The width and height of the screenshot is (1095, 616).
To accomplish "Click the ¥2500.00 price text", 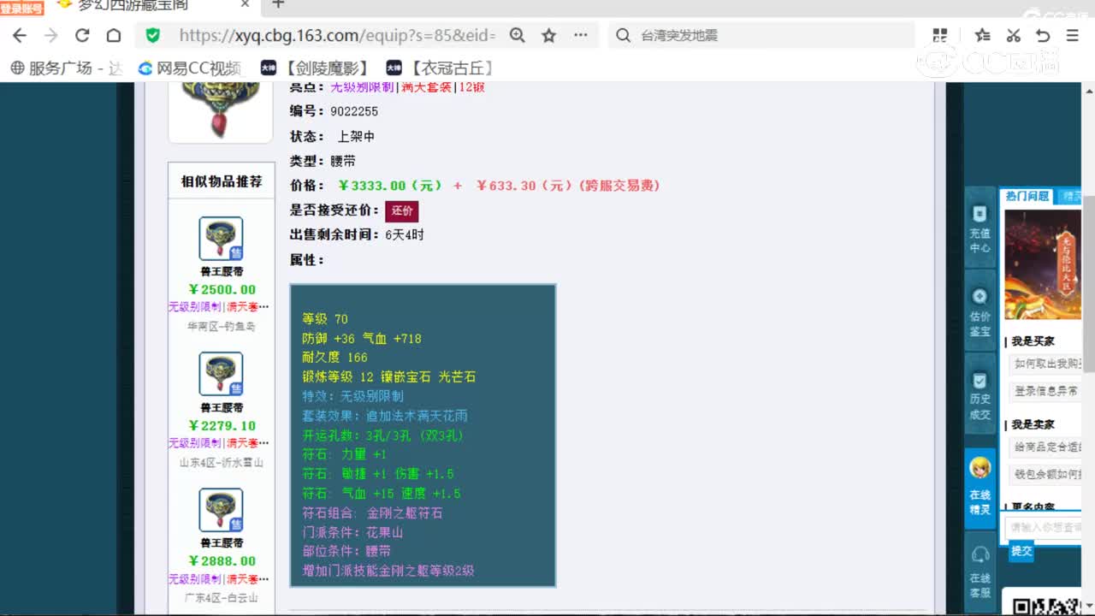I will click(222, 289).
